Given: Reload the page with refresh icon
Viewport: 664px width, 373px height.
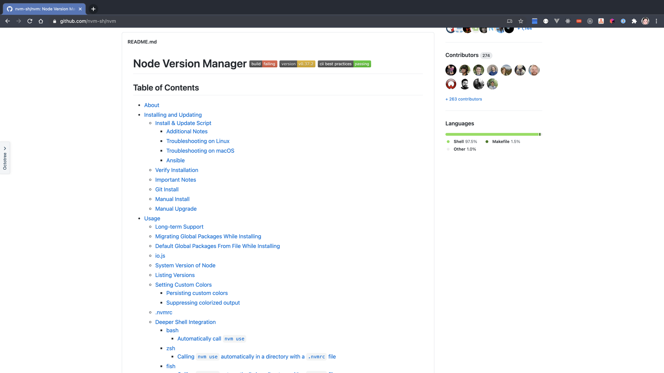Looking at the screenshot, I should 30,21.
